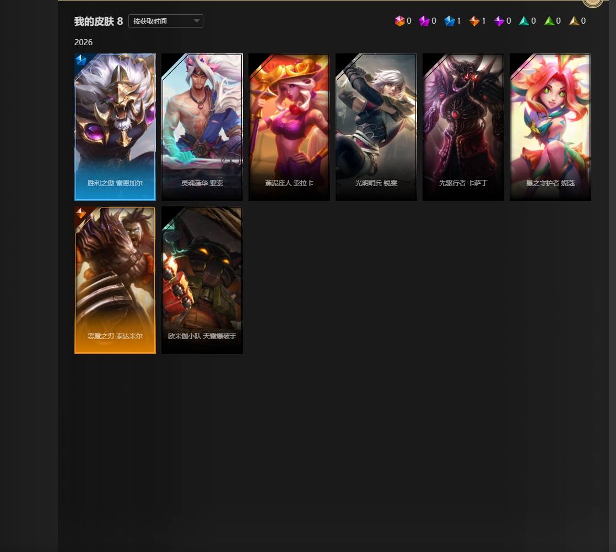Click the orange diamond rarity gem counter icon
The height and width of the screenshot is (552, 616).
coord(474,21)
